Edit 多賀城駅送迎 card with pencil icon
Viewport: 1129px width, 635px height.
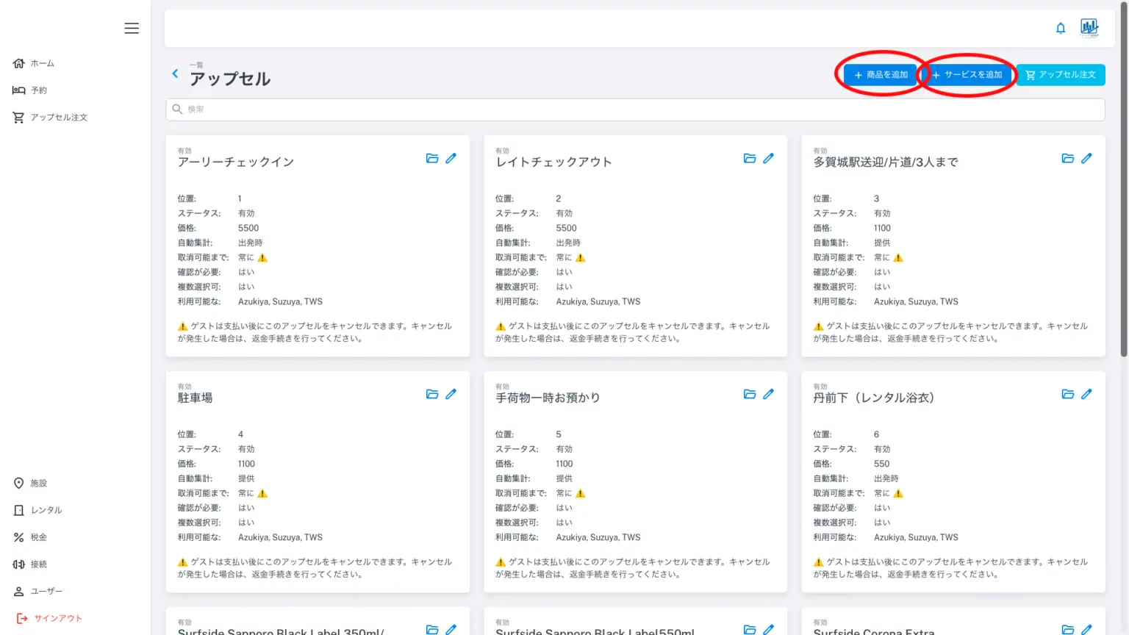[1086, 158]
